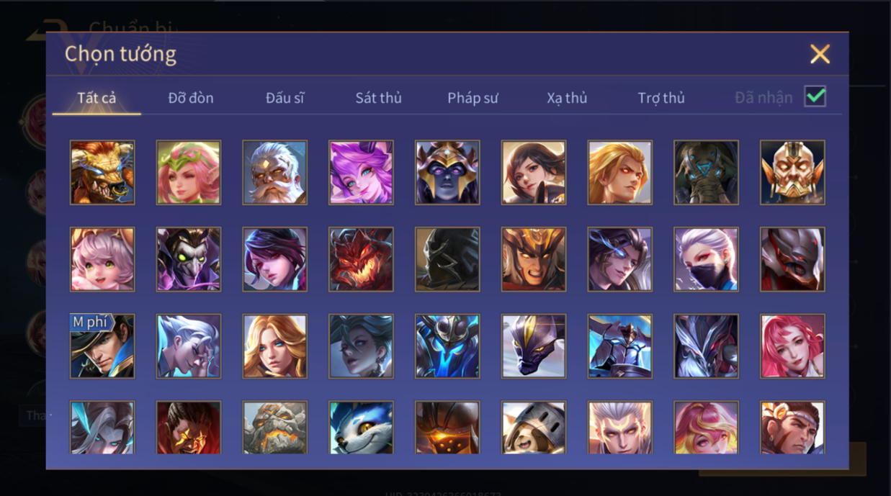The height and width of the screenshot is (496, 891).
Task: Choose the purple-haired girl with pigtails
Action: pos(361,173)
